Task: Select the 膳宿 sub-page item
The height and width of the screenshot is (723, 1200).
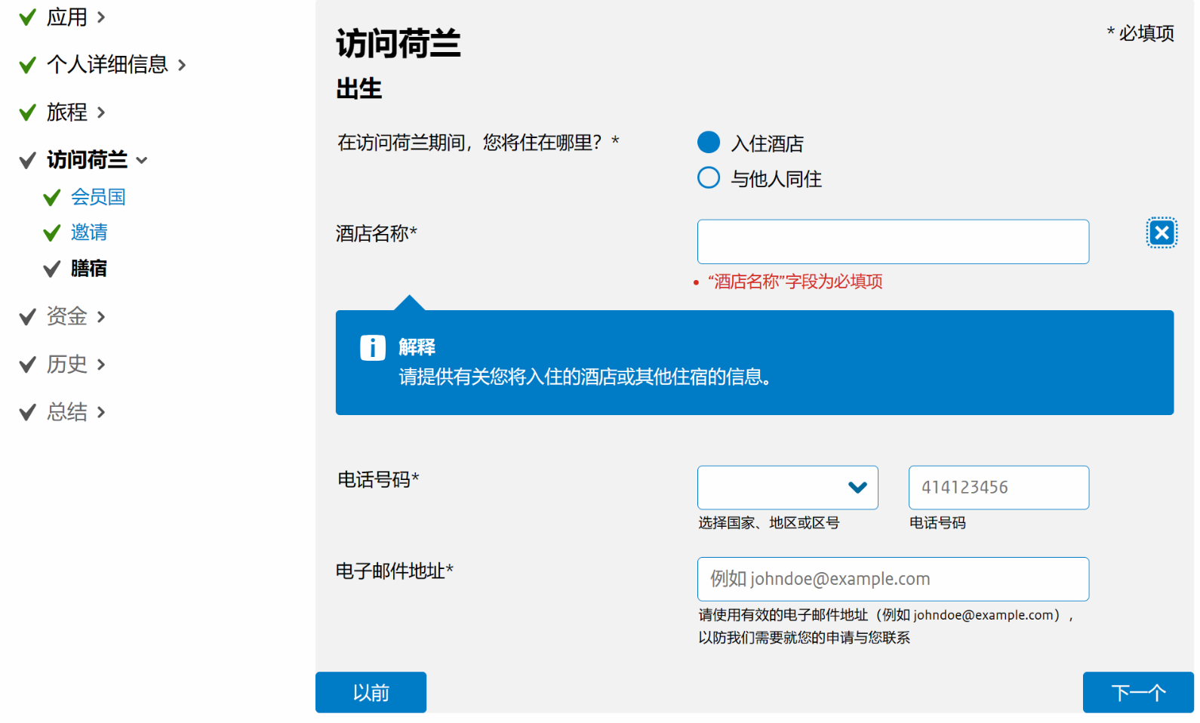Action: coord(89,269)
